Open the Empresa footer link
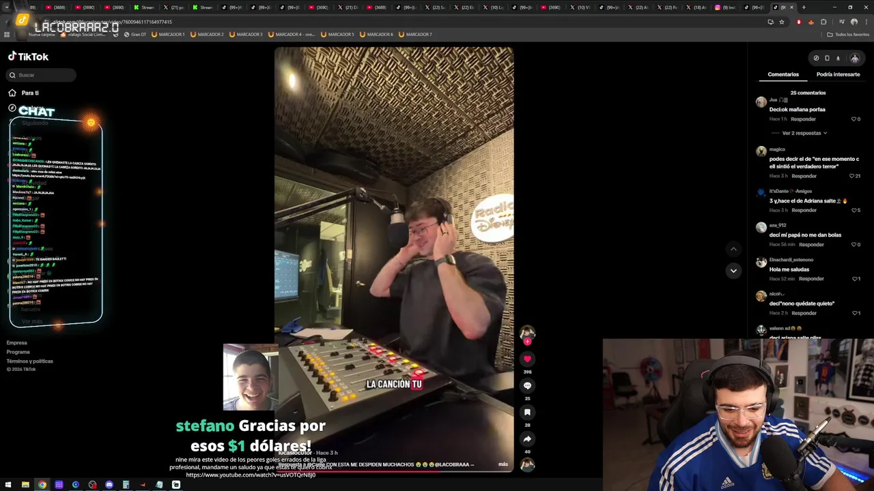Viewport: 874px width, 491px height. click(x=17, y=343)
